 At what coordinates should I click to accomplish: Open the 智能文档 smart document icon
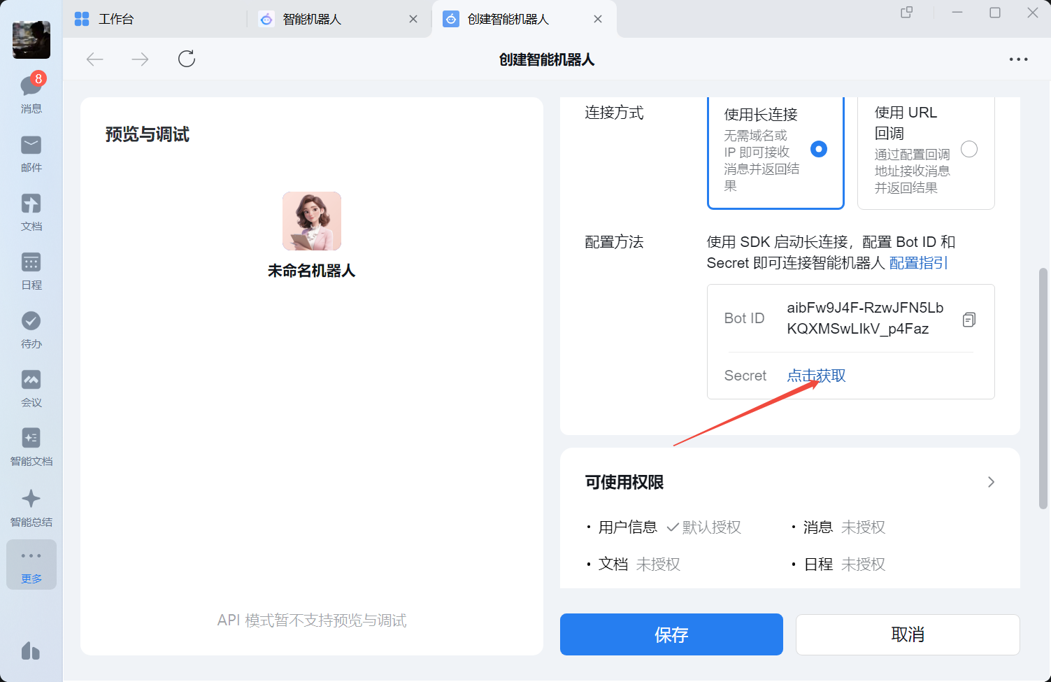31,447
